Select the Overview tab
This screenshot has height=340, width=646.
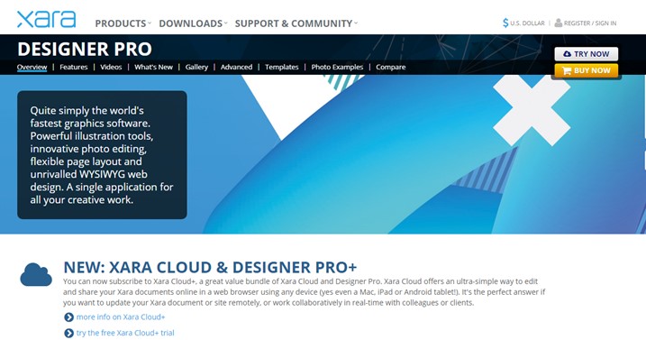coord(32,67)
